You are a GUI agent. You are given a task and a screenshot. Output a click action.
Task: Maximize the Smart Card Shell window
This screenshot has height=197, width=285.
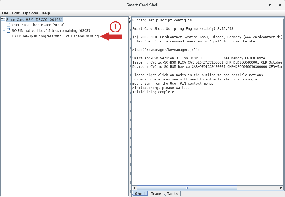[270, 5]
